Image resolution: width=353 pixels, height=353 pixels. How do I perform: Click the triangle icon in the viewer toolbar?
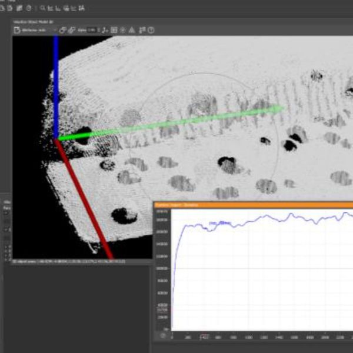coord(131,30)
